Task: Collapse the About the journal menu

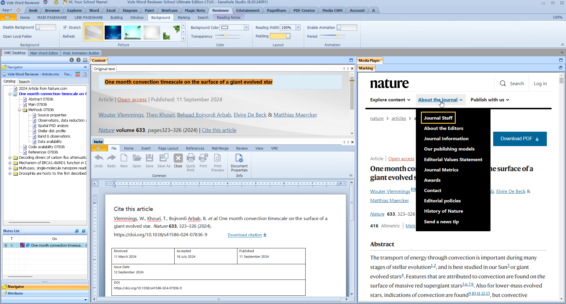Action: [x=440, y=100]
